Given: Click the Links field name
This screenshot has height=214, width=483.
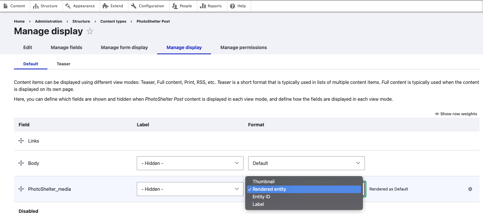Looking at the screenshot, I should click(33, 141).
